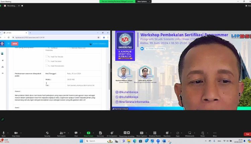251x144 pixels.
Task: Tick the Verifikasi Portofolio checkbox
Action: coord(47,48)
